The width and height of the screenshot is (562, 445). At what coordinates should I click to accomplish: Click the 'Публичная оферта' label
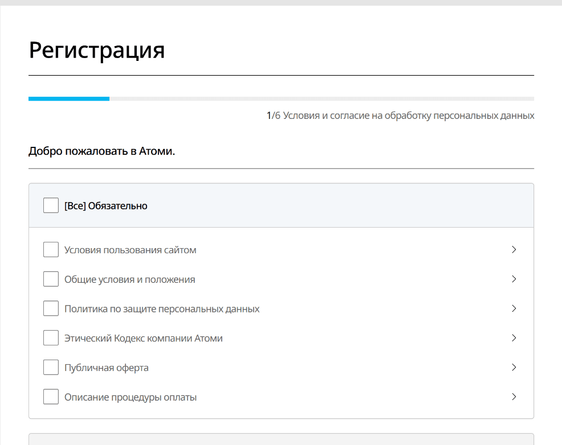point(107,368)
